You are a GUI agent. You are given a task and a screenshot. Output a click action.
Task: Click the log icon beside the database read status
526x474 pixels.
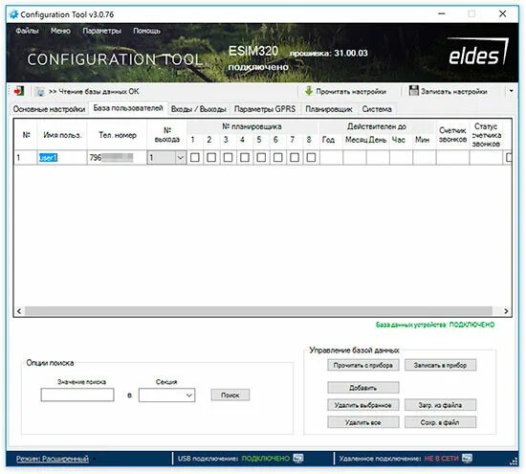40,91
